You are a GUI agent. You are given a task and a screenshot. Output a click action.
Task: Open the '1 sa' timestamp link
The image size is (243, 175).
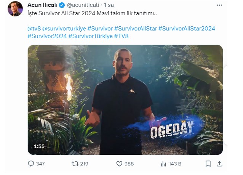click(109, 5)
